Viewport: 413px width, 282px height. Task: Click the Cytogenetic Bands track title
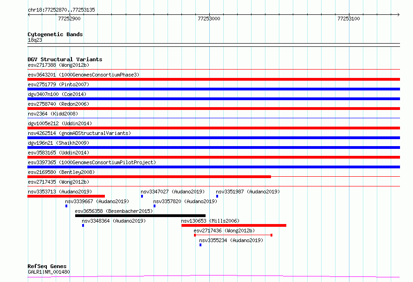pyautogui.click(x=55, y=34)
